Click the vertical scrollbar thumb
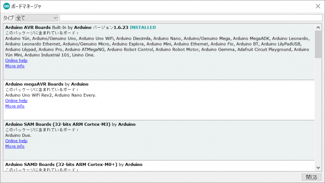 [x=318, y=44]
